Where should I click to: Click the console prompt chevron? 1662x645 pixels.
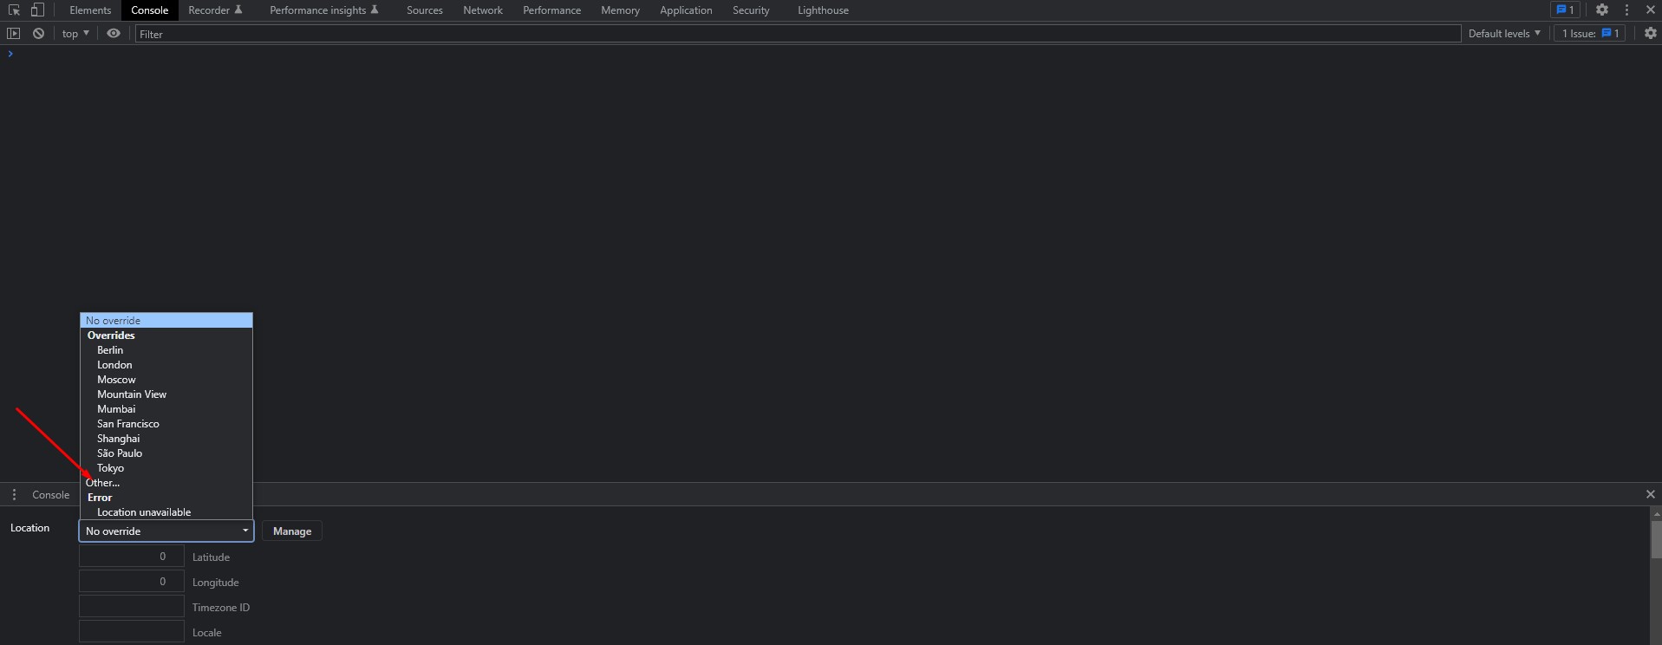[10, 54]
